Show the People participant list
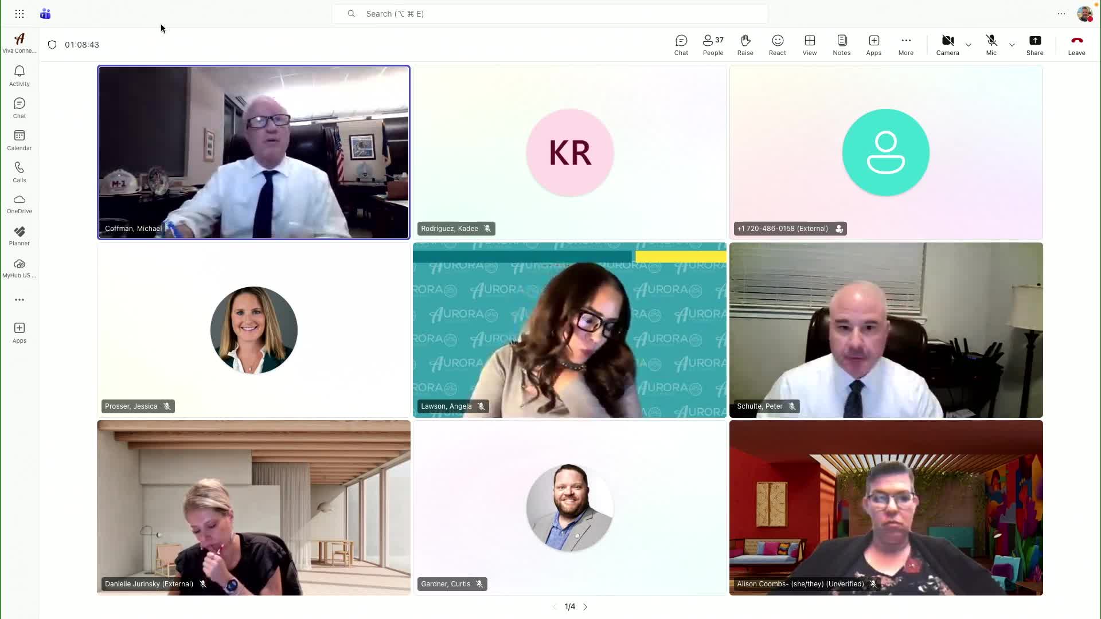The height and width of the screenshot is (619, 1101). pyautogui.click(x=713, y=45)
